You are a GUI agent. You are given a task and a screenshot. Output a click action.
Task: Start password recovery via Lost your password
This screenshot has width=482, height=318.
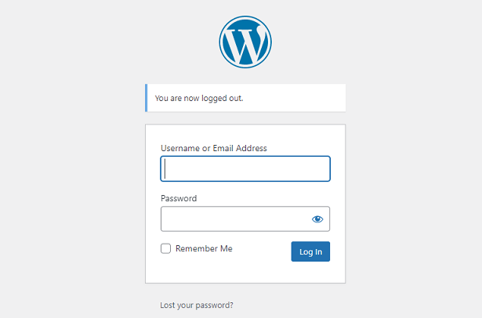[197, 305]
